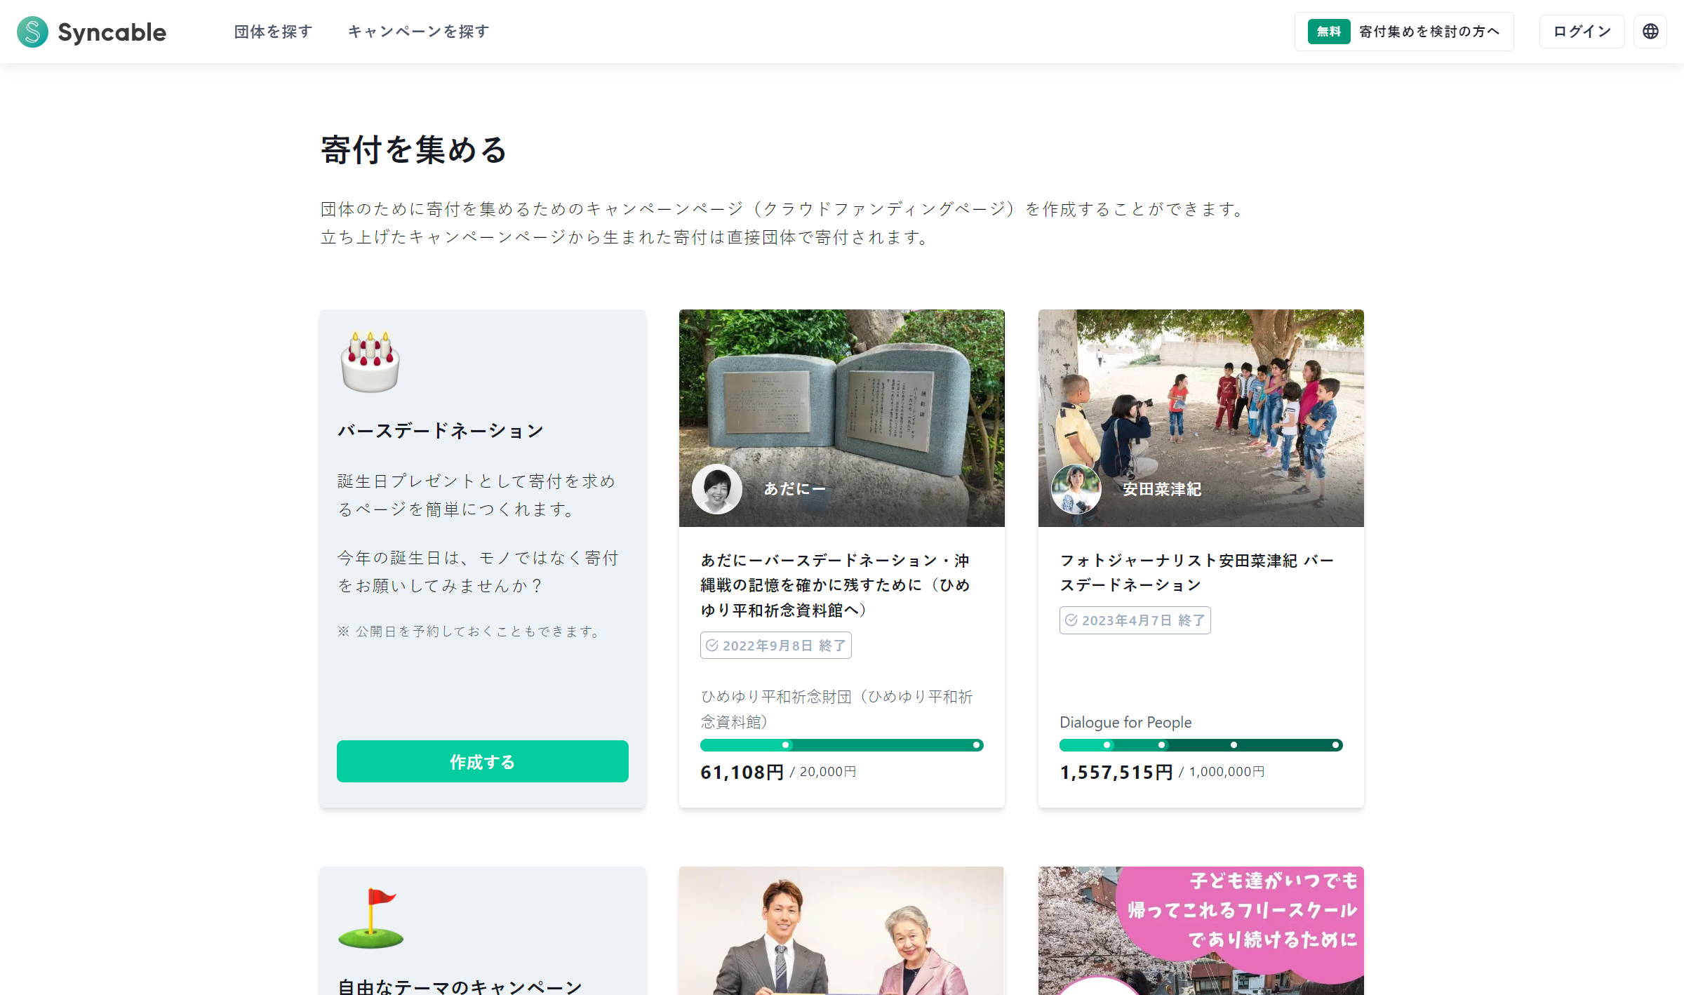Click あだにー profile avatar
1684x995 pixels.
coord(716,489)
